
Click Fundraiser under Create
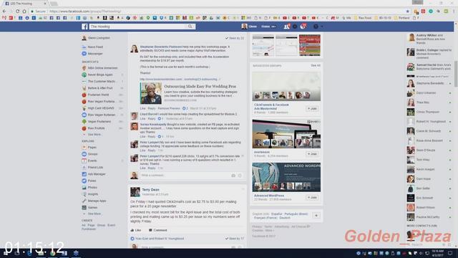pos(89,229)
